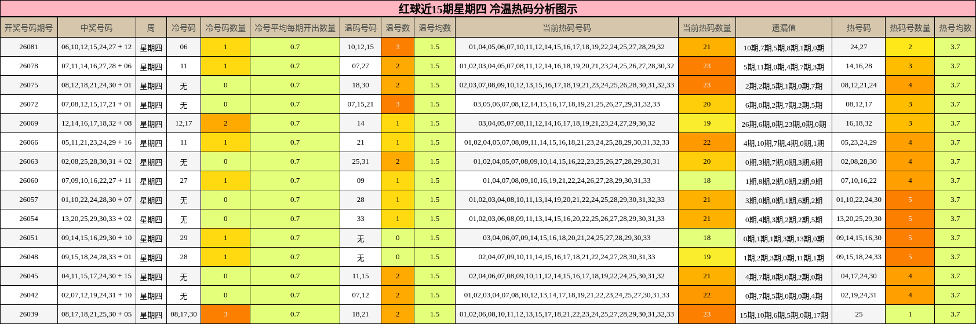Click missed values 26期,6期,0期,23期,0期,0期

point(784,124)
